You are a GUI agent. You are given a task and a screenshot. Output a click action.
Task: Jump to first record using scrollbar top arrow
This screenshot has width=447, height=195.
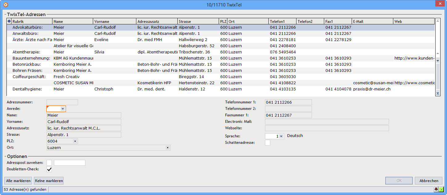pyautogui.click(x=437, y=21)
